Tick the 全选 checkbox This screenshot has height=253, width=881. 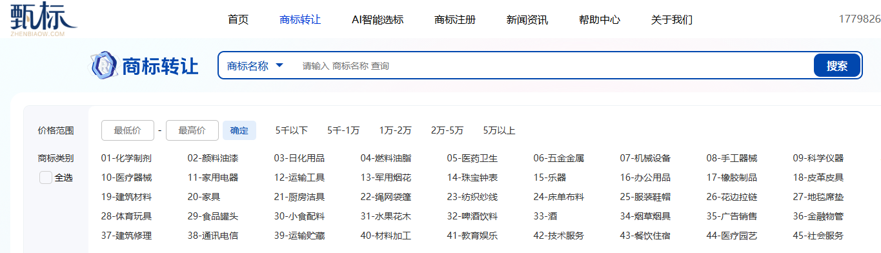coord(46,177)
